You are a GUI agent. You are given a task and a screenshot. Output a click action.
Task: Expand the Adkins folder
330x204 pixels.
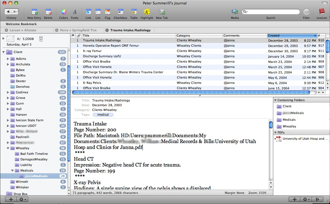(8, 59)
